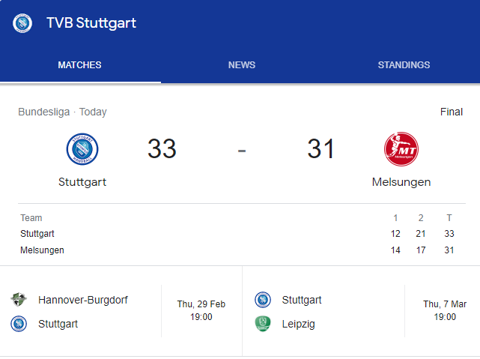Click the Melsungen name under the crest
Image resolution: width=480 pixels, height=359 pixels.
tap(401, 182)
